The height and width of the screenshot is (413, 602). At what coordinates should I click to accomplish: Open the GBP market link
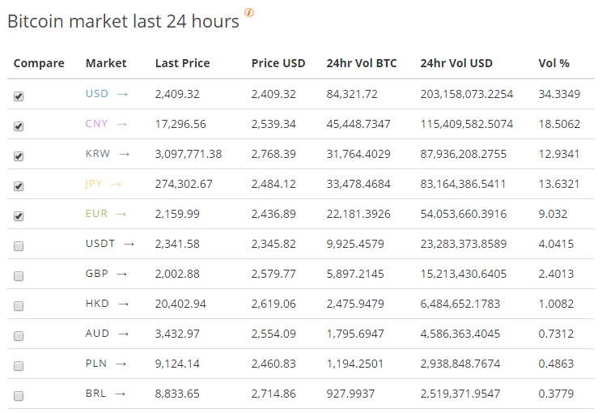[97, 274]
